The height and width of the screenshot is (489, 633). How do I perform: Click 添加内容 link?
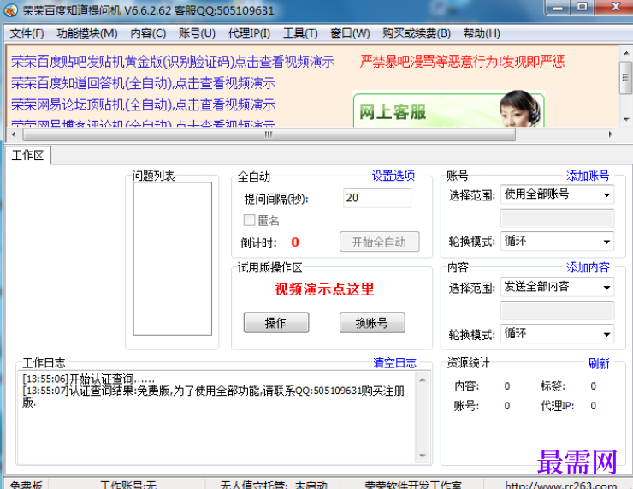[588, 267]
